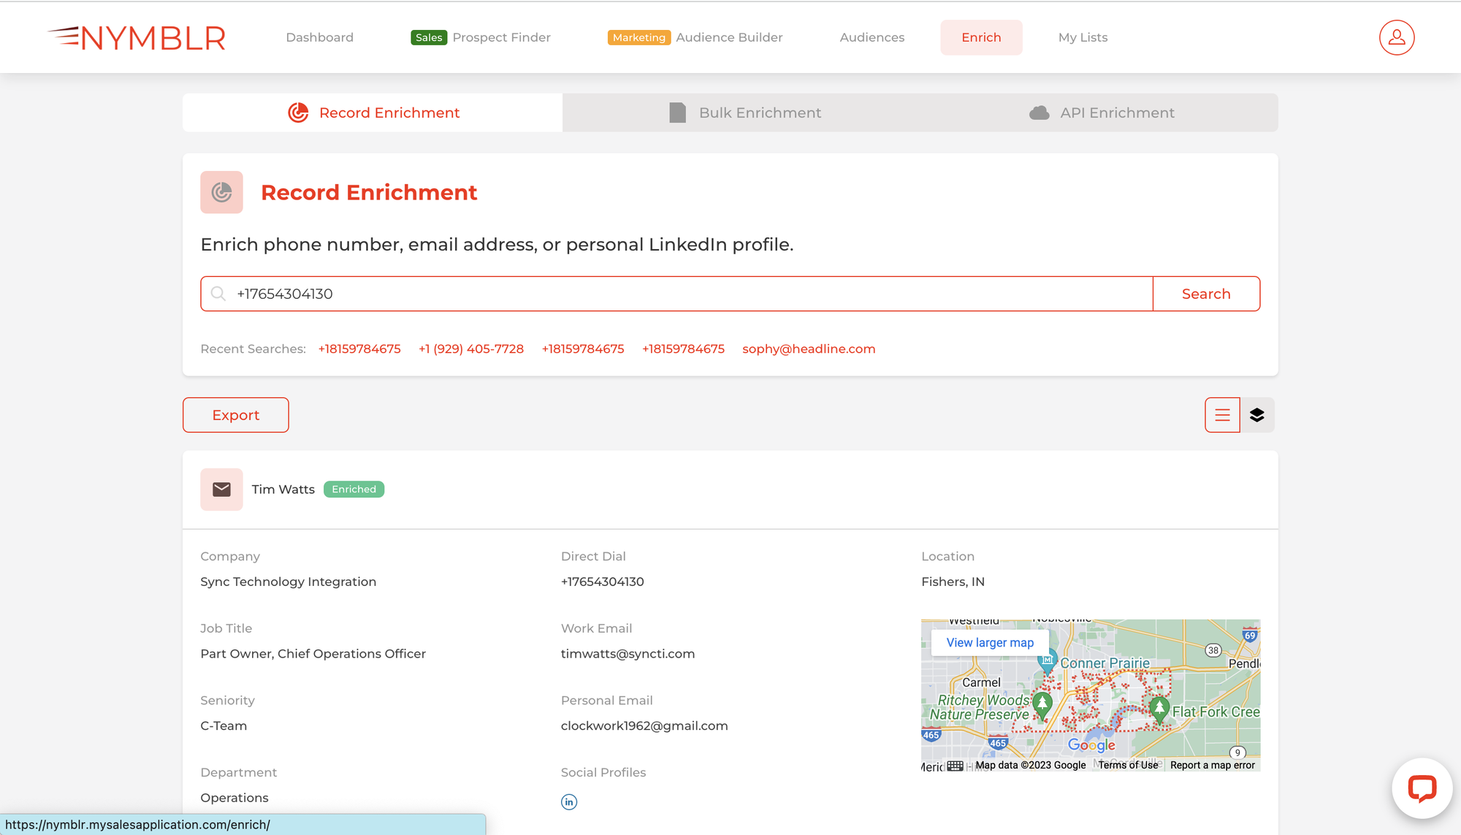This screenshot has height=835, width=1461.
Task: Click the Google logo on map
Action: (1091, 745)
